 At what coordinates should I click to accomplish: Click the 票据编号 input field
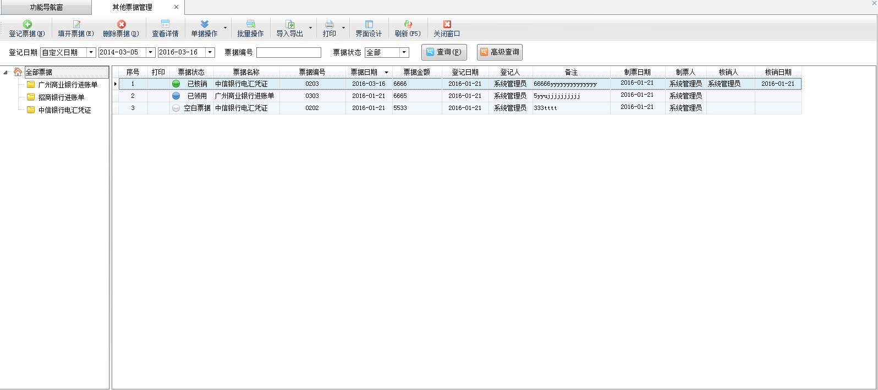tap(288, 52)
